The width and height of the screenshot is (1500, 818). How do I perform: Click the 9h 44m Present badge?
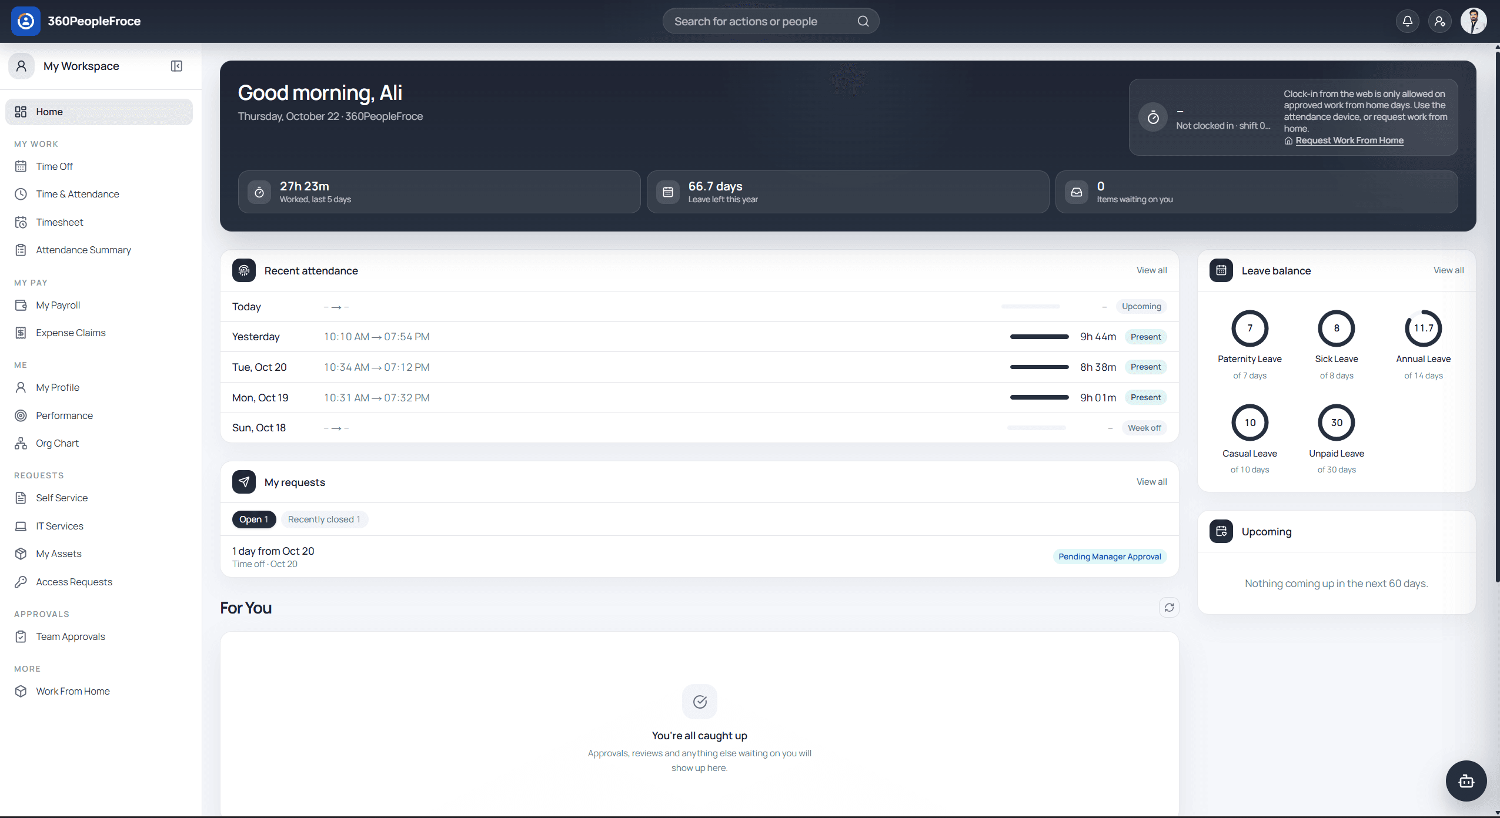click(1145, 337)
